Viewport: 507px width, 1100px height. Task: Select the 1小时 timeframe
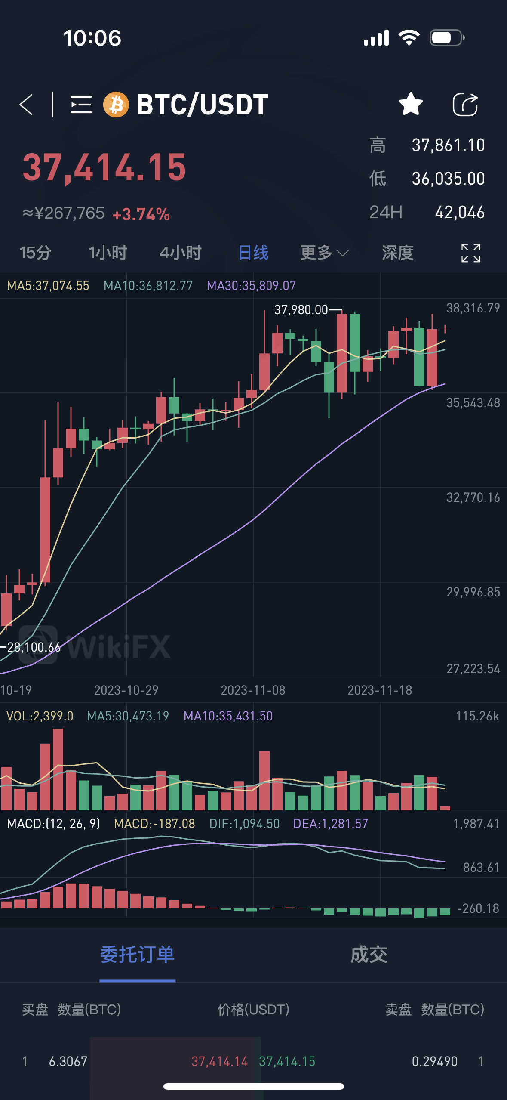pos(108,253)
